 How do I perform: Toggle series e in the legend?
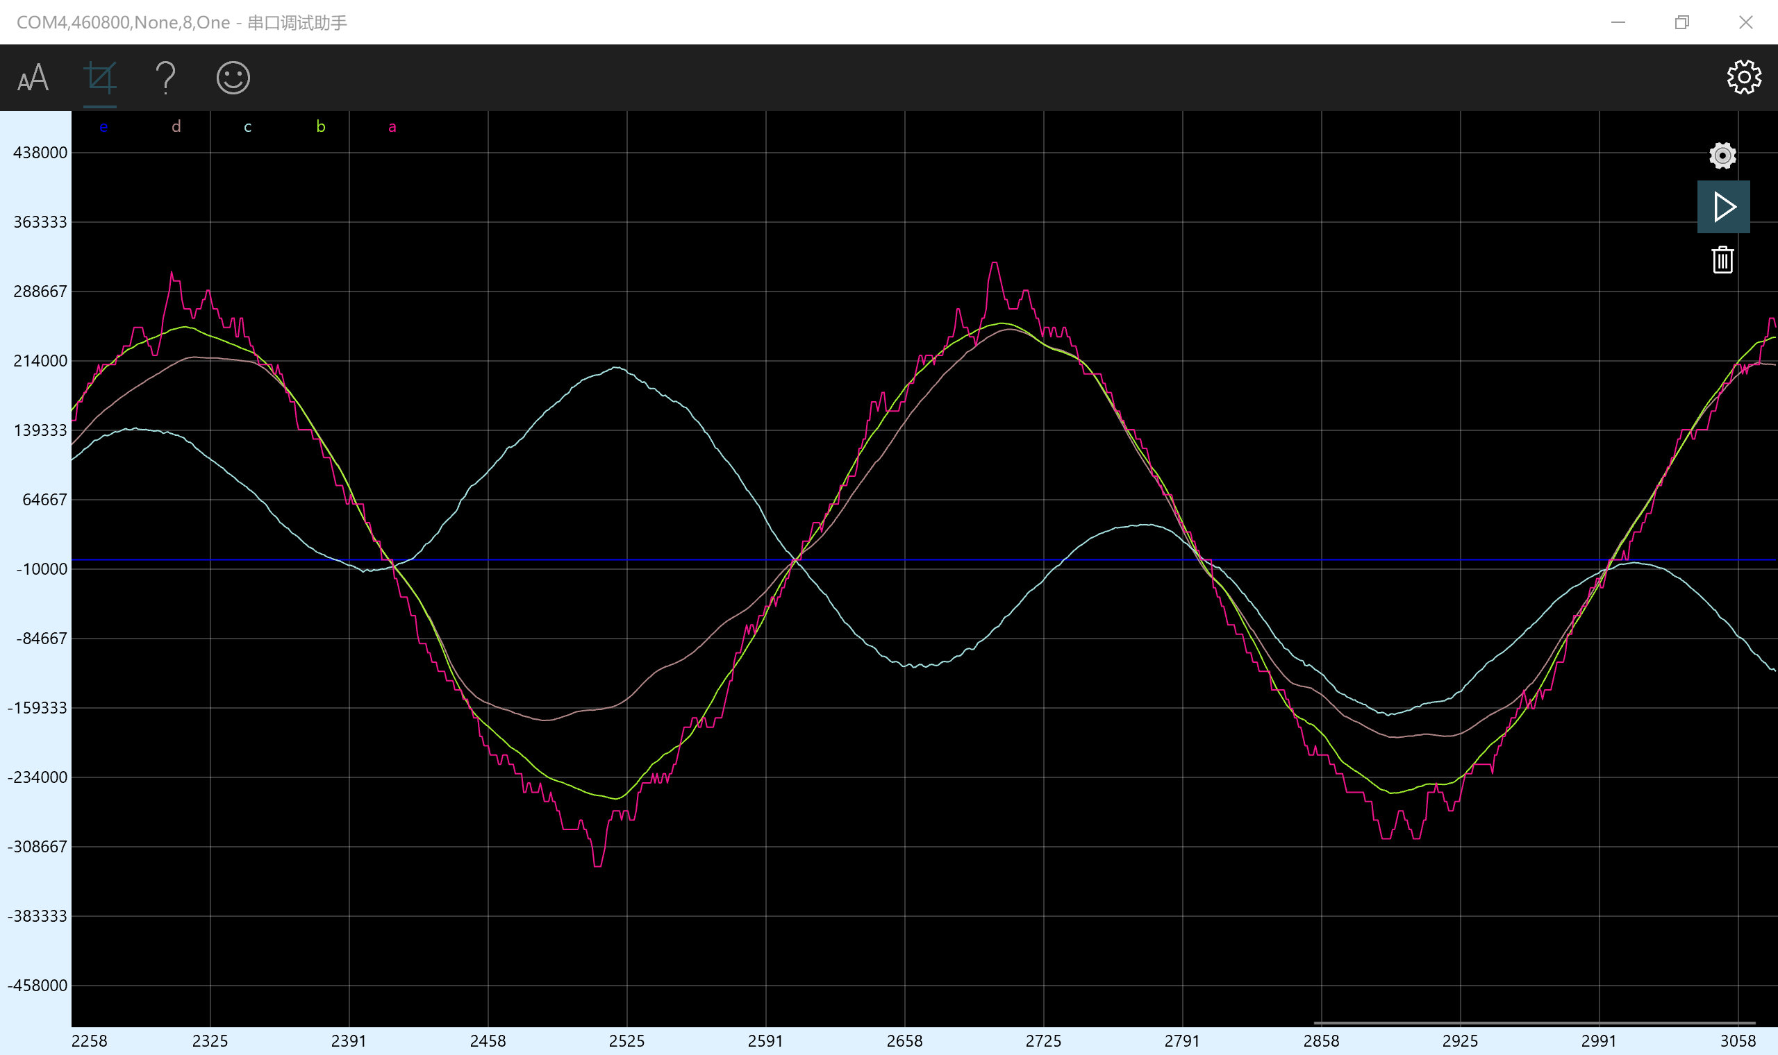104,126
